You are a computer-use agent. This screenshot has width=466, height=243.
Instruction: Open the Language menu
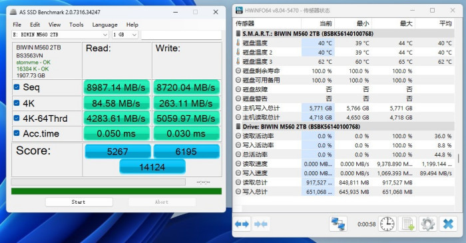click(x=105, y=25)
